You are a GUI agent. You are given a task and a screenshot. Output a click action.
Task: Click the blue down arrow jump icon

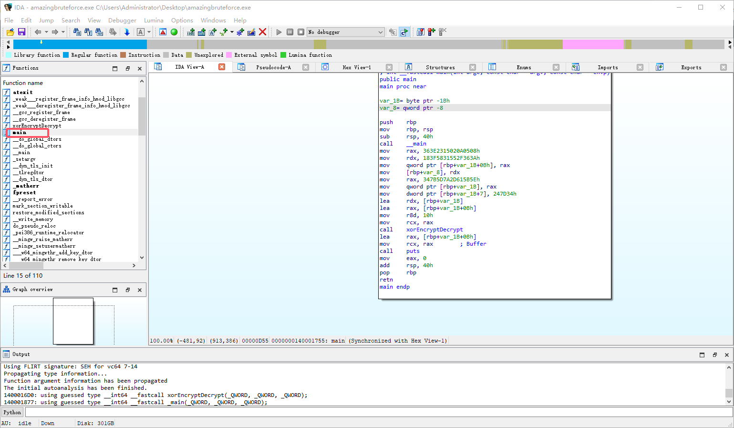coord(127,32)
